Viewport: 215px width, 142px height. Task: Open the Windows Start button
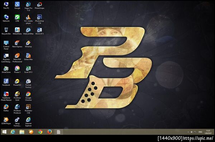[x=4, y=132]
